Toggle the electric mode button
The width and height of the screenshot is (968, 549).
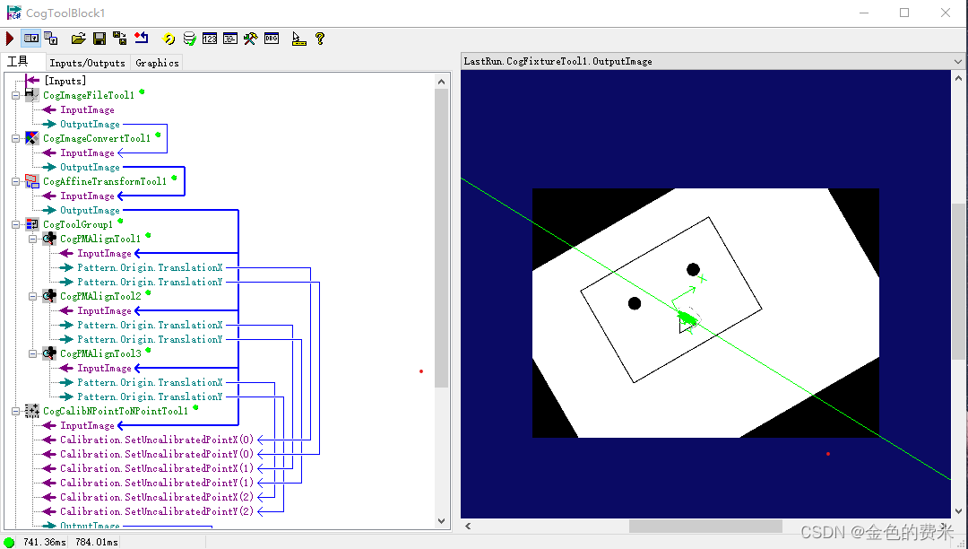30,39
